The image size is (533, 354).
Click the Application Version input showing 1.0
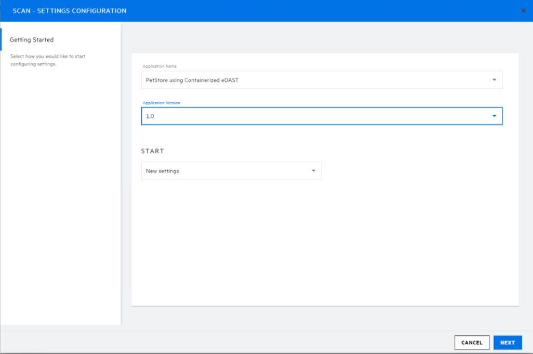tap(284, 116)
